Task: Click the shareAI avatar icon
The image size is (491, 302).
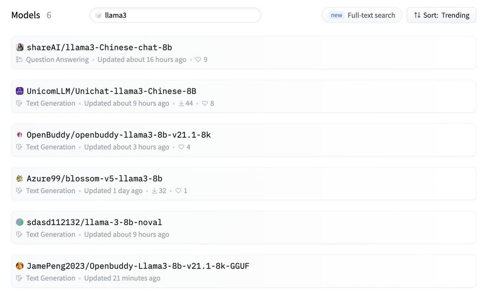Action: click(19, 47)
